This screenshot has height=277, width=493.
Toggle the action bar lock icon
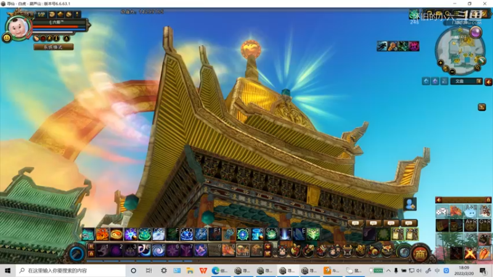point(91,254)
